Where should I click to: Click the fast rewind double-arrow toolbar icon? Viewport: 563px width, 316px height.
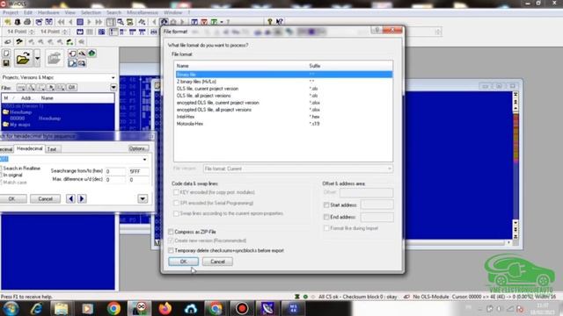(x=61, y=22)
